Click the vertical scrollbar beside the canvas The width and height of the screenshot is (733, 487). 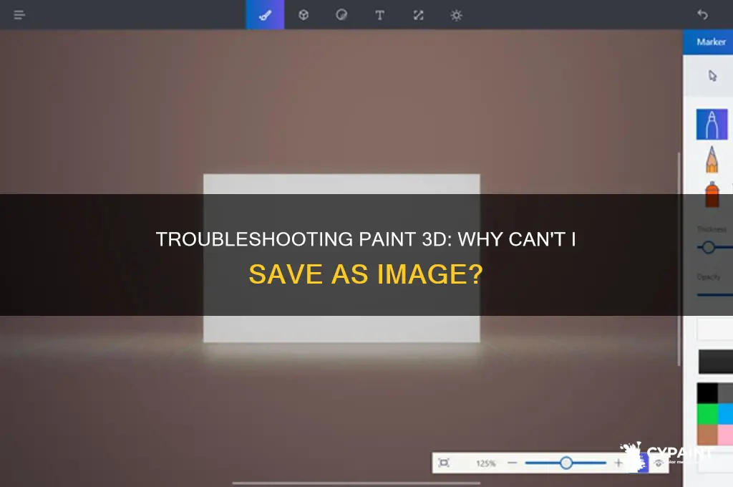coord(679,259)
